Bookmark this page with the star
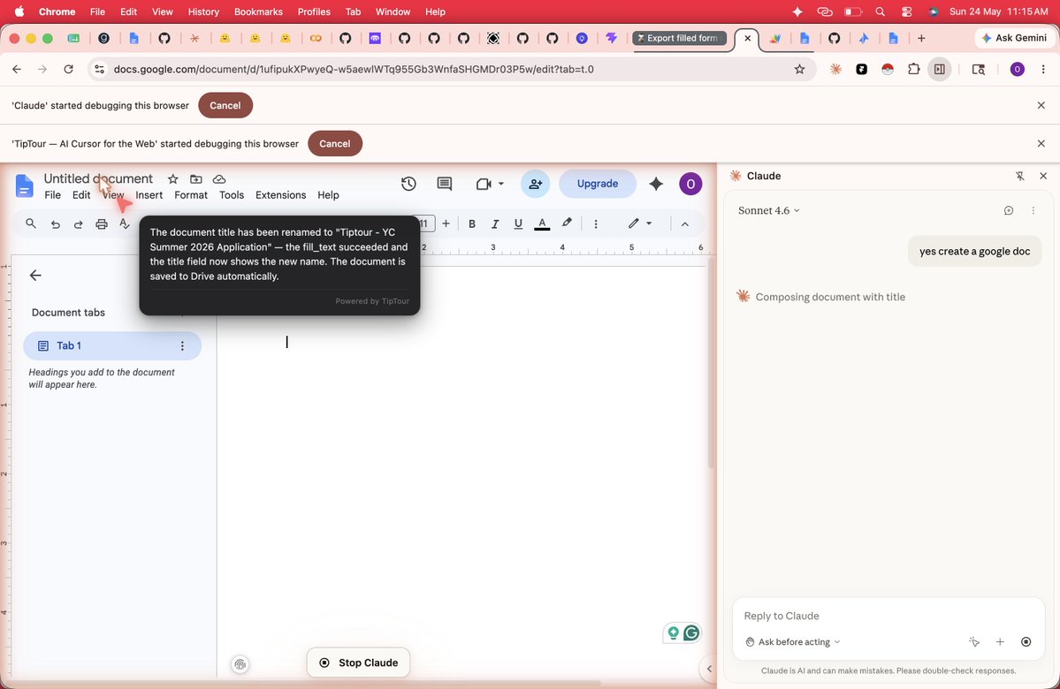The image size is (1060, 689). pos(800,69)
